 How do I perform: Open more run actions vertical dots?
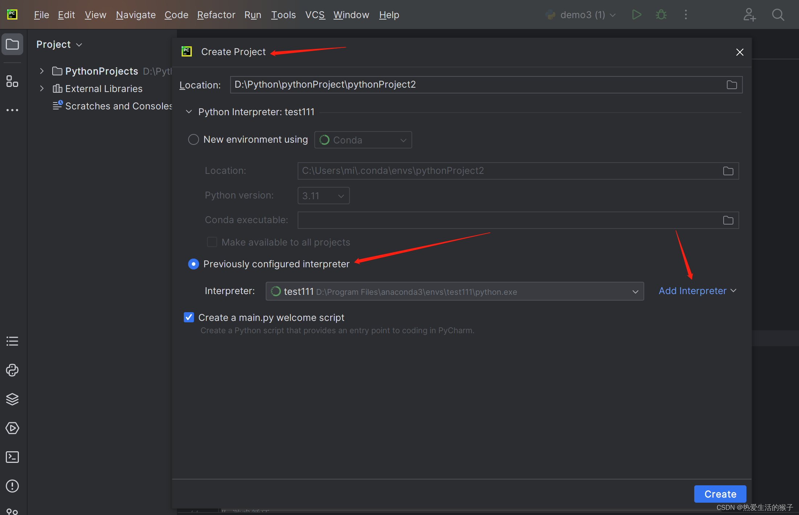point(686,15)
